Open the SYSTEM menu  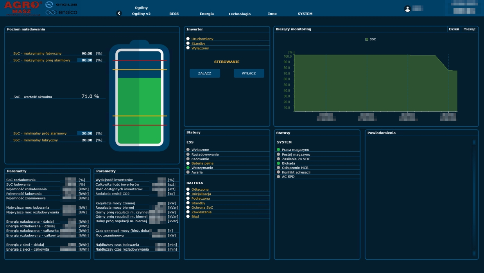pyautogui.click(x=305, y=14)
